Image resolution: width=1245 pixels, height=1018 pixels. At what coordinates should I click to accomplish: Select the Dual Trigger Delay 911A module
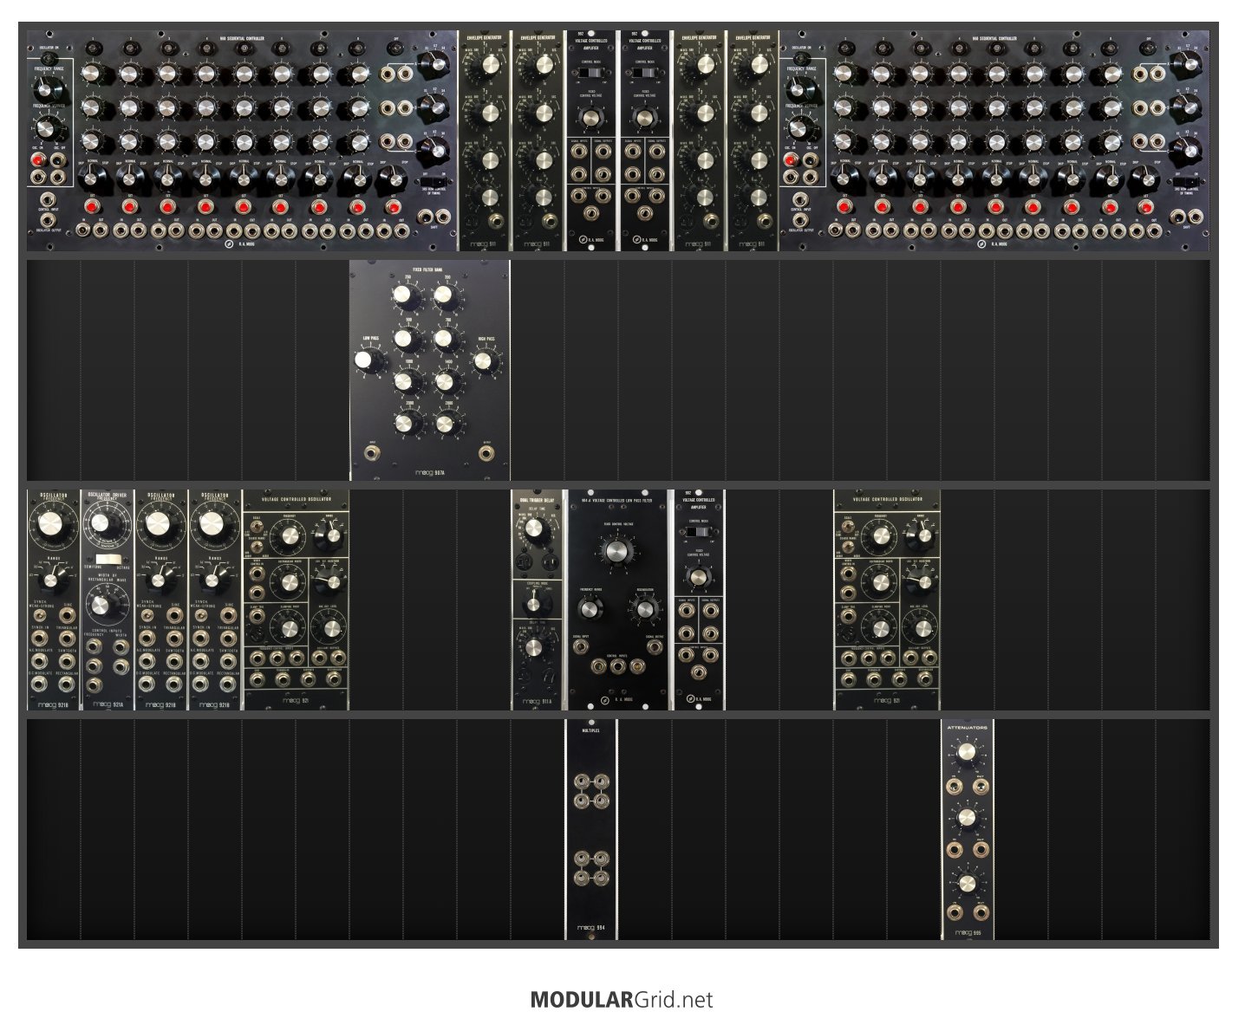pyautogui.click(x=538, y=600)
